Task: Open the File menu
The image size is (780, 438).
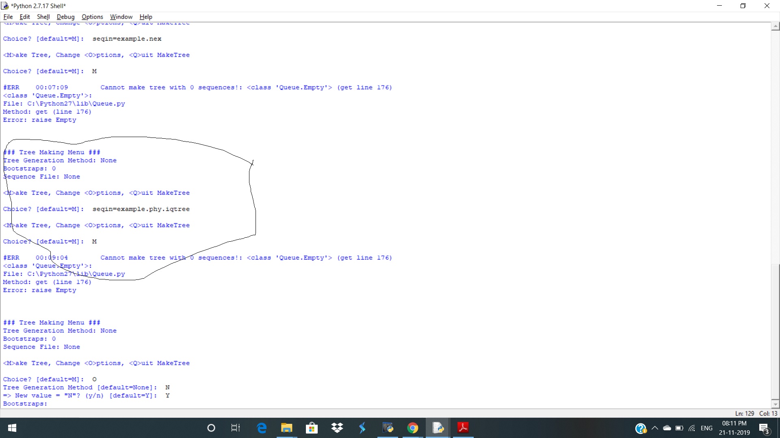Action: tap(8, 17)
